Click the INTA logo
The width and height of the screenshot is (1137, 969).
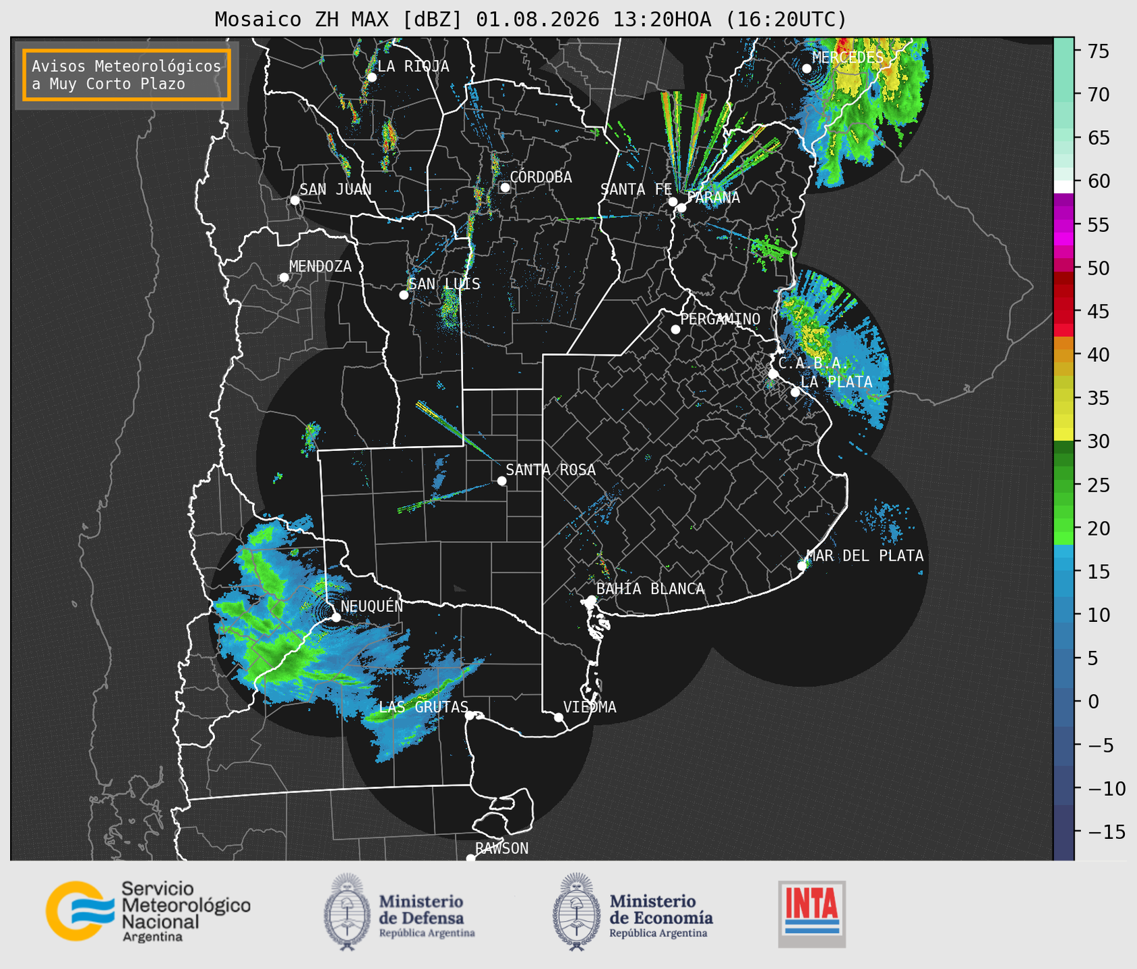pyautogui.click(x=812, y=914)
